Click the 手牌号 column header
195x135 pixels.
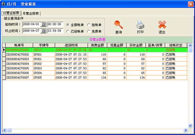pos(44,45)
